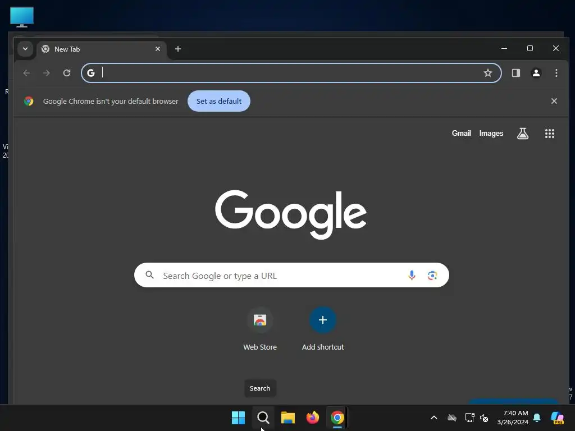Image resolution: width=575 pixels, height=431 pixels.
Task: Click Set as default button
Action: 219,101
